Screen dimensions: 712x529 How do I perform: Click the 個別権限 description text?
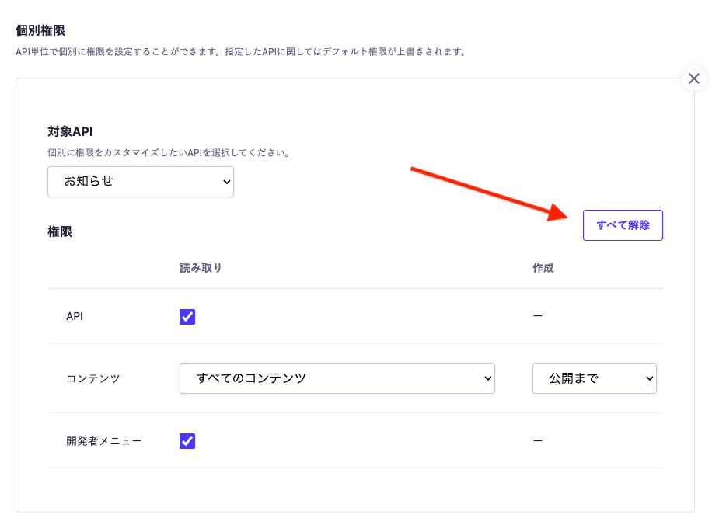click(241, 52)
